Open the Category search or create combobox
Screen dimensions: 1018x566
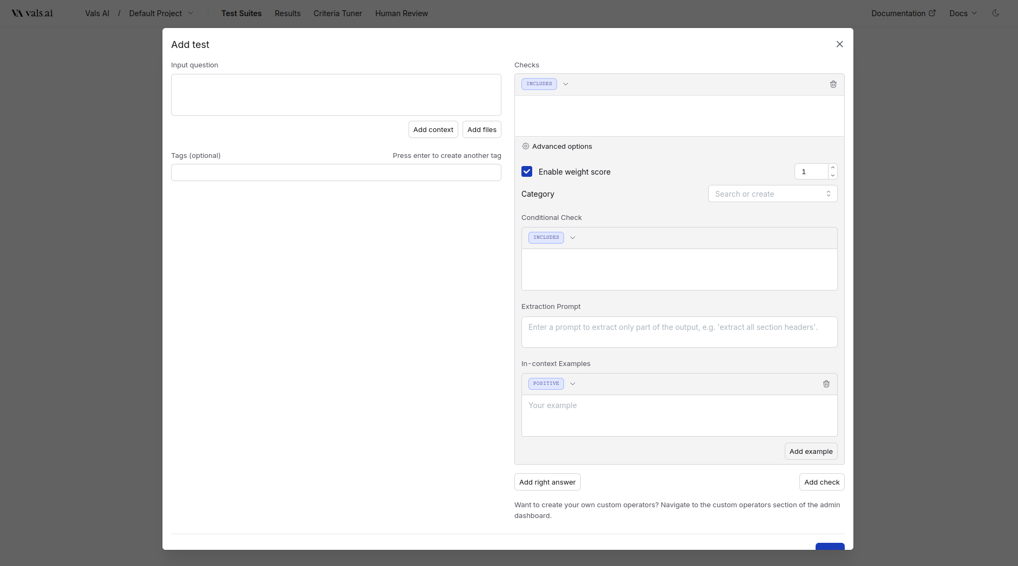coord(772,194)
